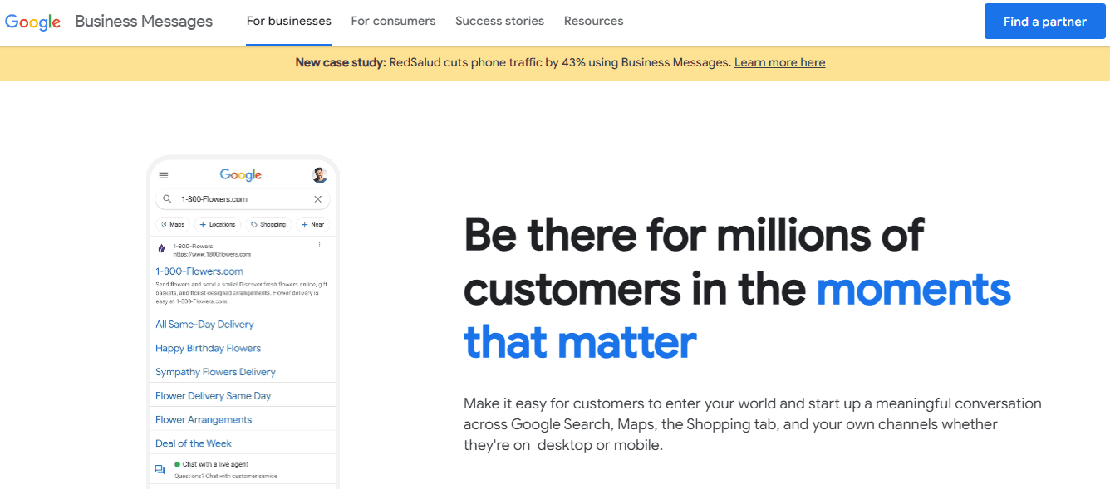
Task: Open the RedSalud case study via Learn more here
Action: pos(779,61)
